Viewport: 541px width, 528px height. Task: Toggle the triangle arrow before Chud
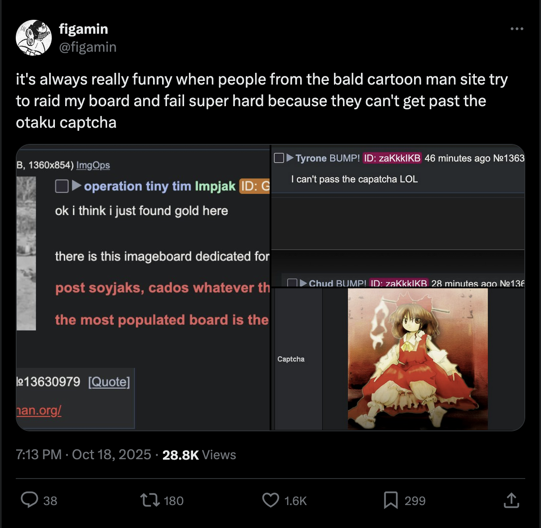point(303,283)
